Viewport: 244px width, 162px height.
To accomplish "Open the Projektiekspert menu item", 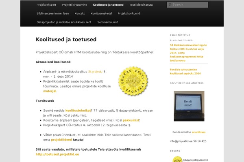I will (46, 5).
